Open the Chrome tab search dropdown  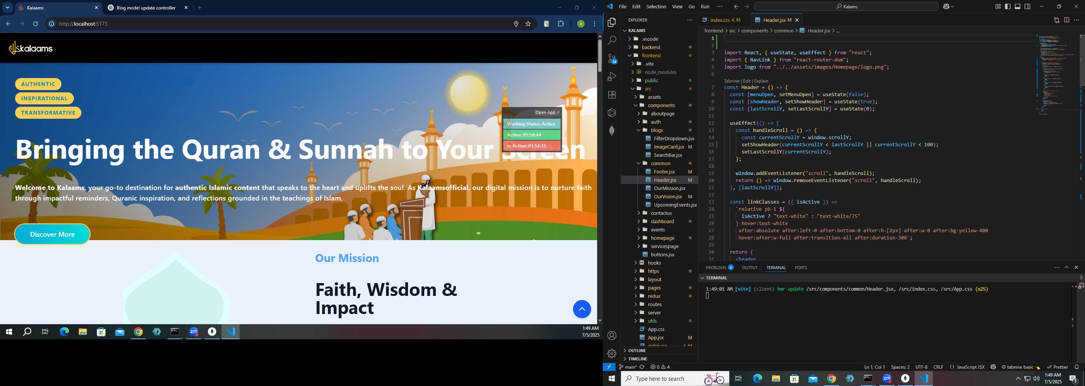(x=7, y=8)
